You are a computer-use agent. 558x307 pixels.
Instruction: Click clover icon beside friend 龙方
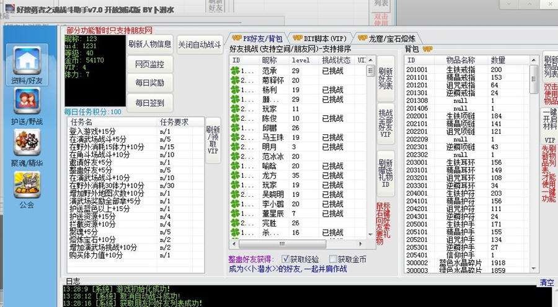coord(235,176)
